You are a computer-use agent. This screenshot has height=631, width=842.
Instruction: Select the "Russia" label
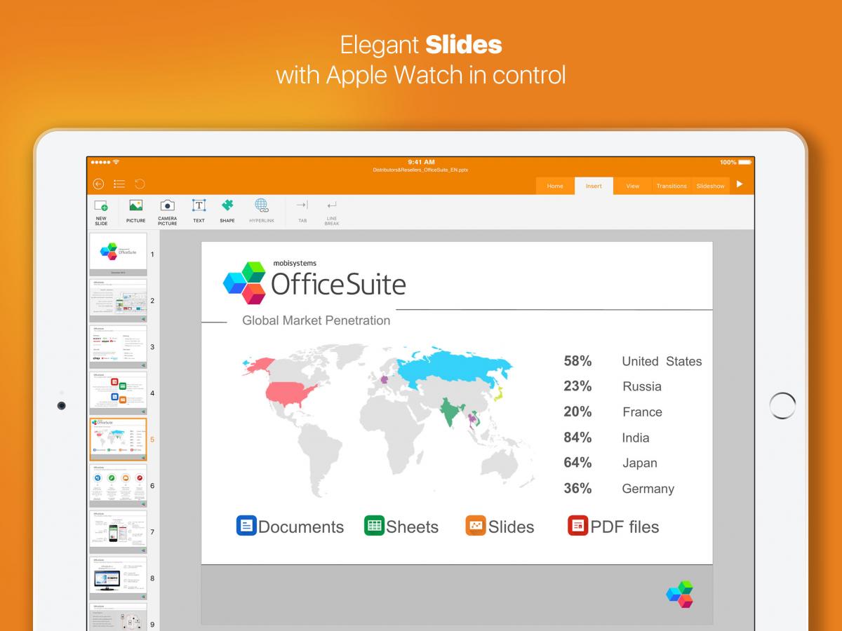pyautogui.click(x=642, y=386)
